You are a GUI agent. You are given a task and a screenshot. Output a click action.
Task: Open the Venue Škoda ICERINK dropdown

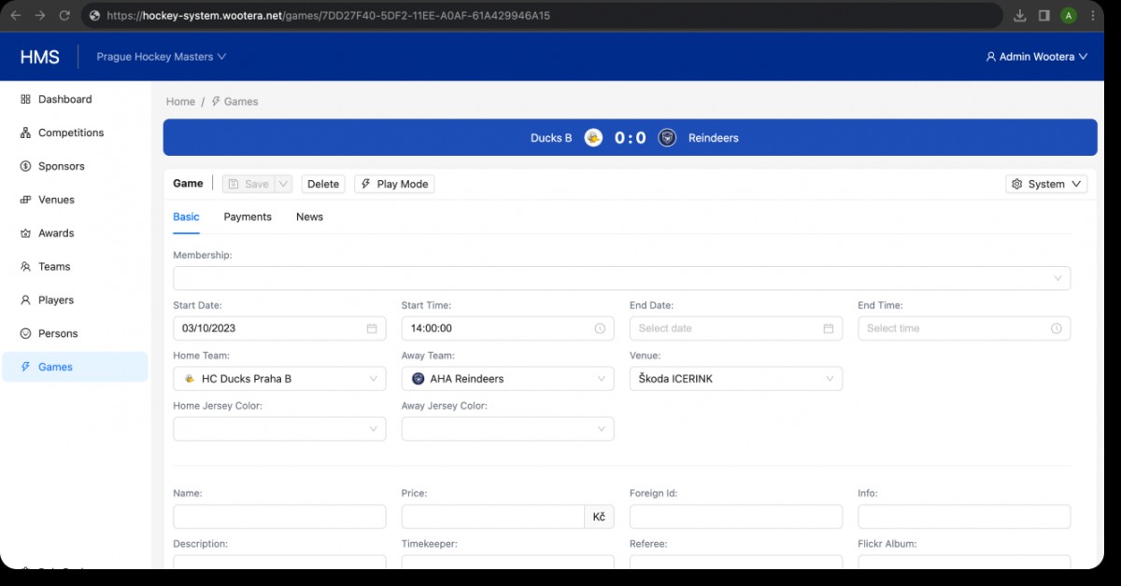pos(735,379)
